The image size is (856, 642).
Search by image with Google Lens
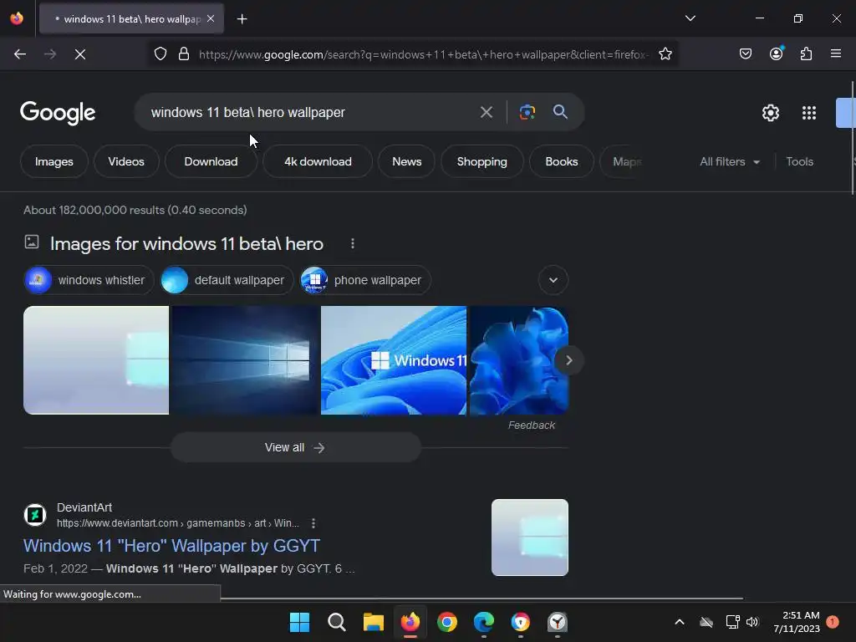coord(527,113)
